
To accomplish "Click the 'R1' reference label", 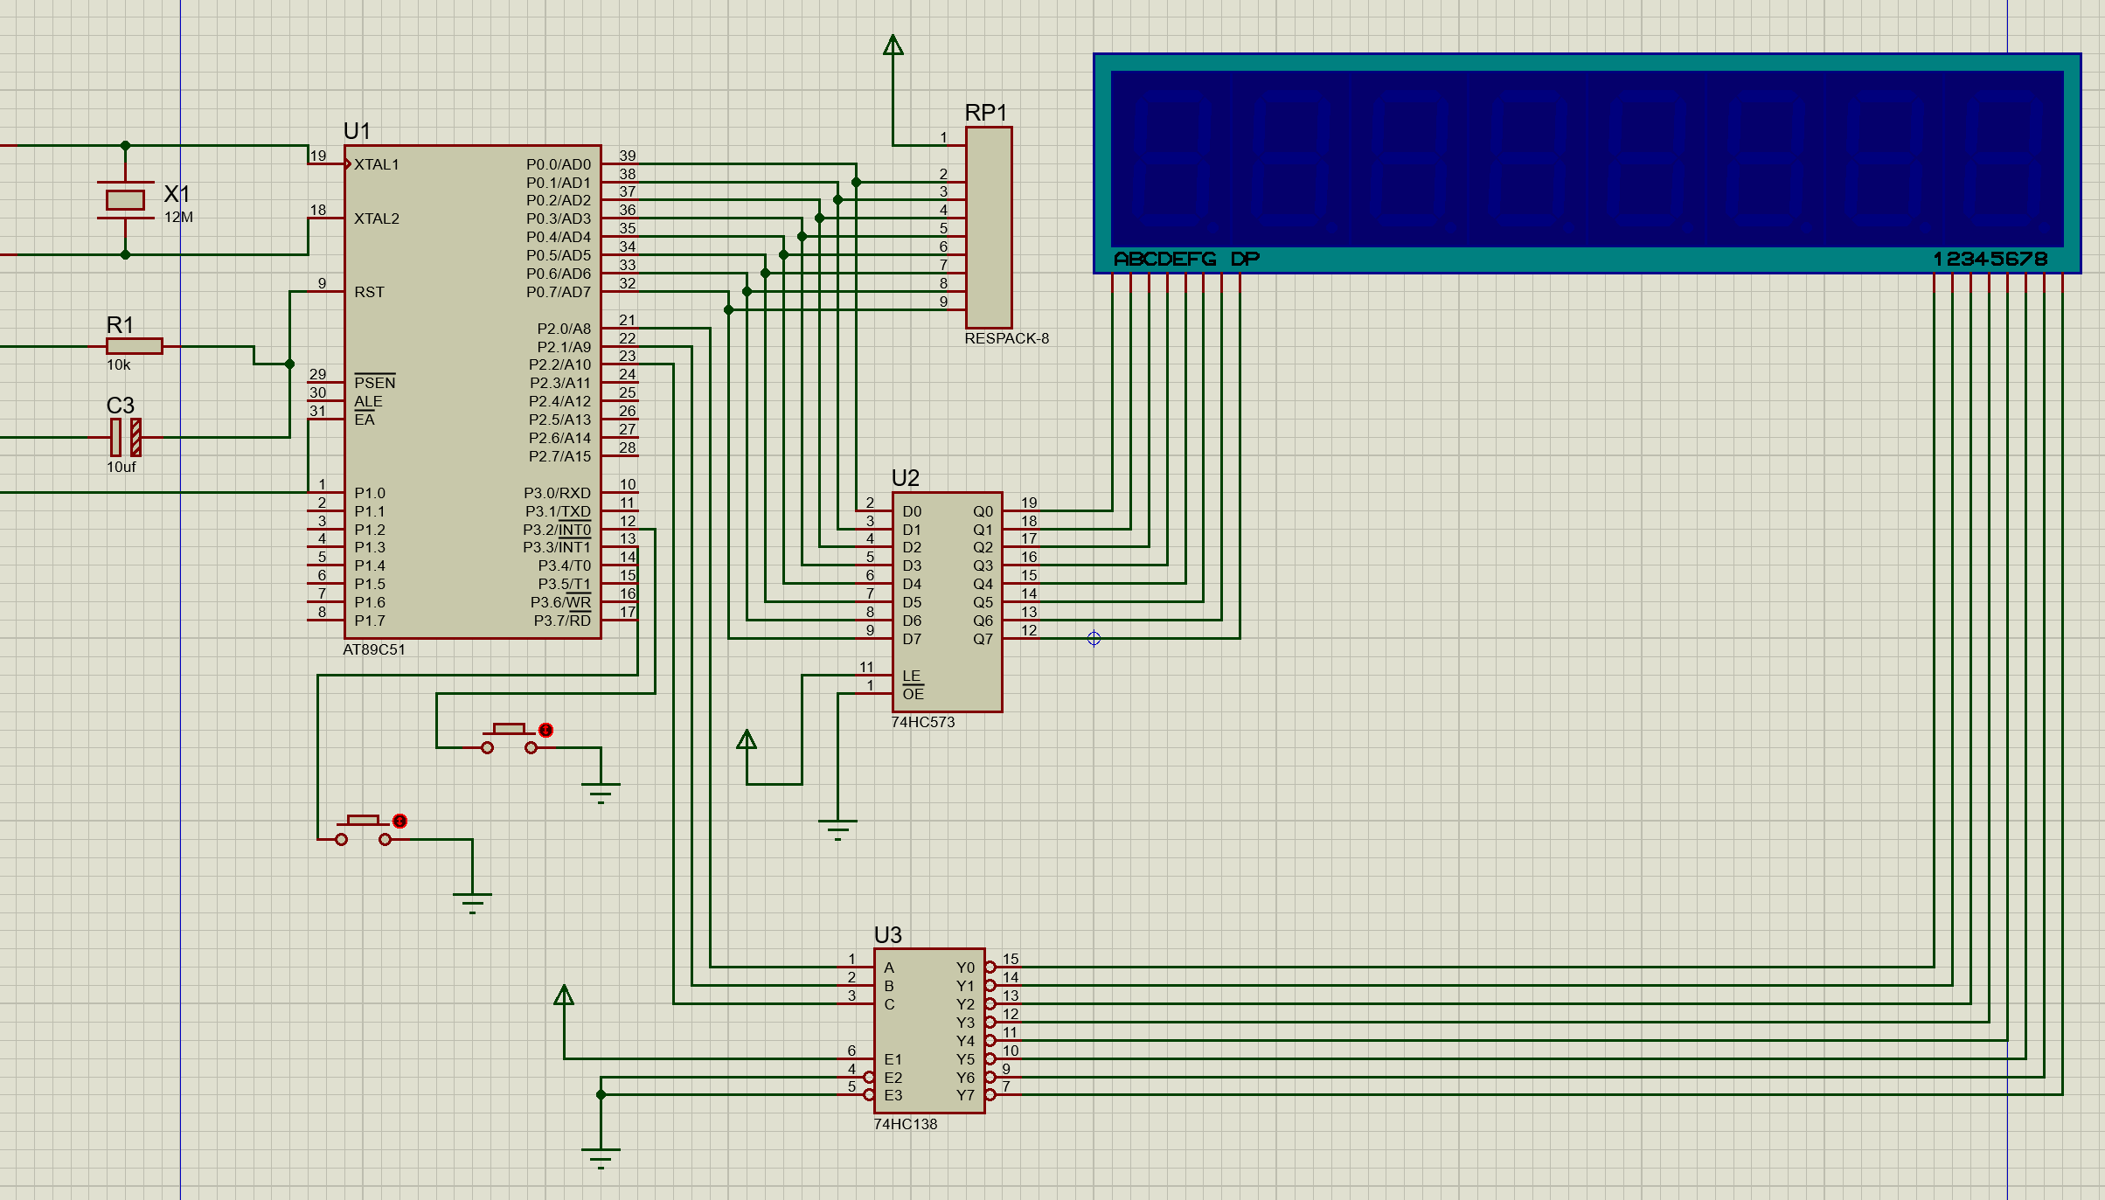I will point(120,325).
